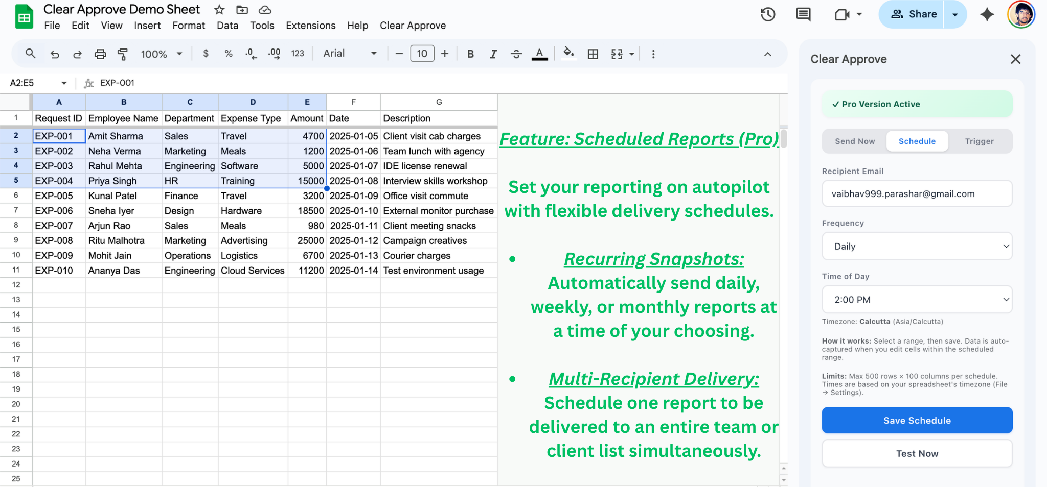Format selection as currency
The width and height of the screenshot is (1047, 487).
(x=206, y=54)
